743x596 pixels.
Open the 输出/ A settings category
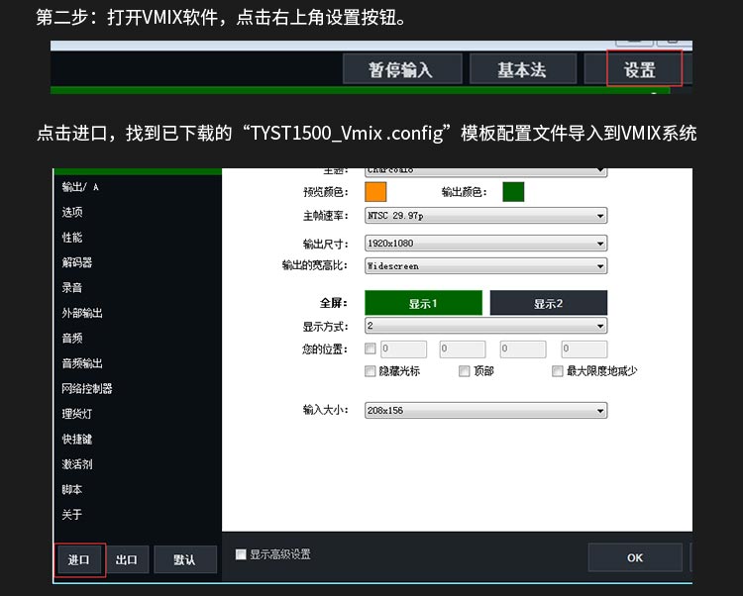pyautogui.click(x=80, y=187)
